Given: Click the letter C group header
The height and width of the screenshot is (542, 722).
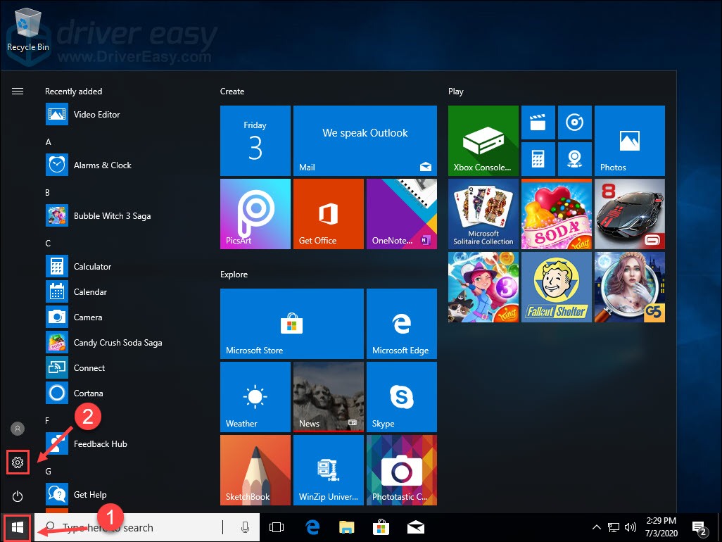Looking at the screenshot, I should pos(48,243).
